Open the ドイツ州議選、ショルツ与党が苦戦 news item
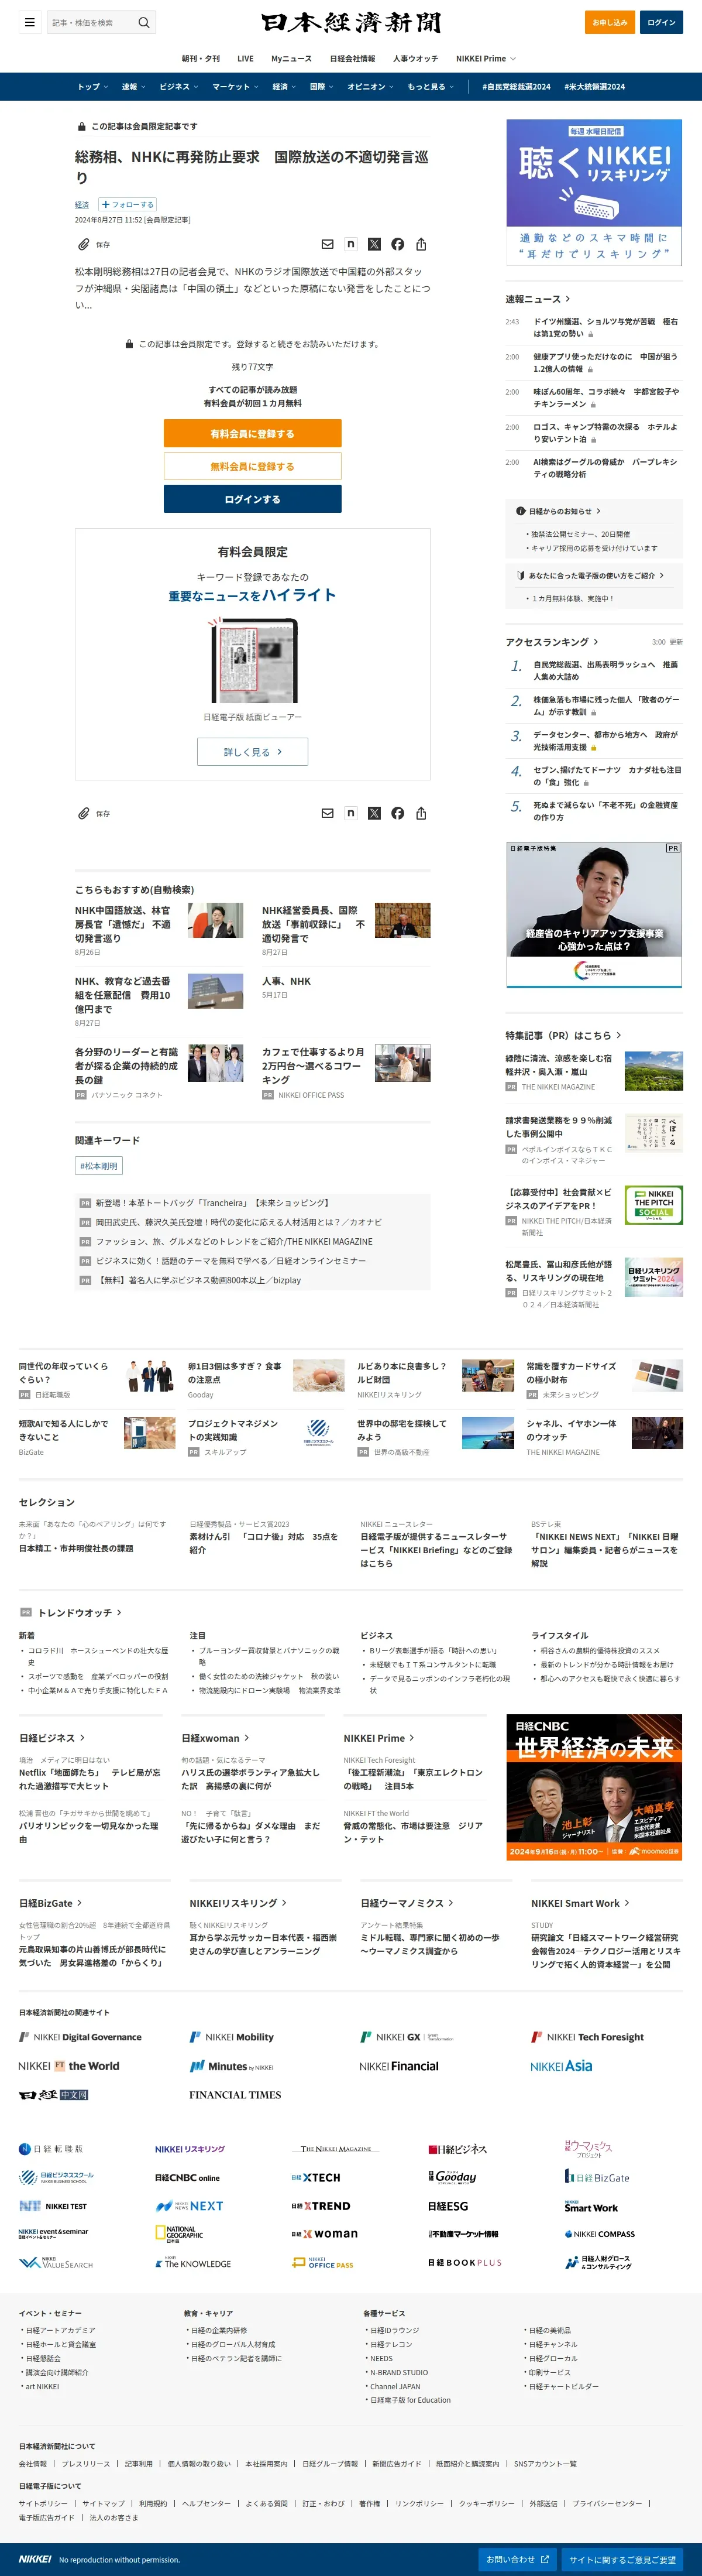This screenshot has height=2576, width=702. click(x=605, y=328)
